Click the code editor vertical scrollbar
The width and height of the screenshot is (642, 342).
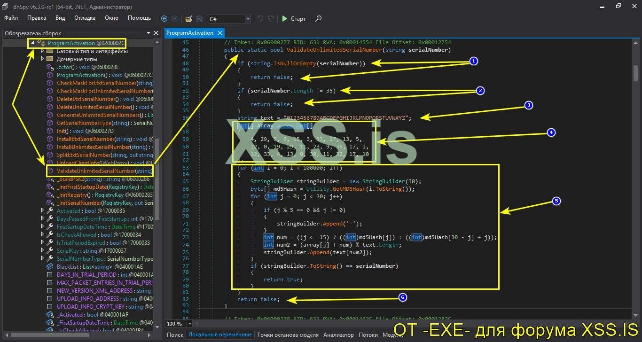coord(635,73)
